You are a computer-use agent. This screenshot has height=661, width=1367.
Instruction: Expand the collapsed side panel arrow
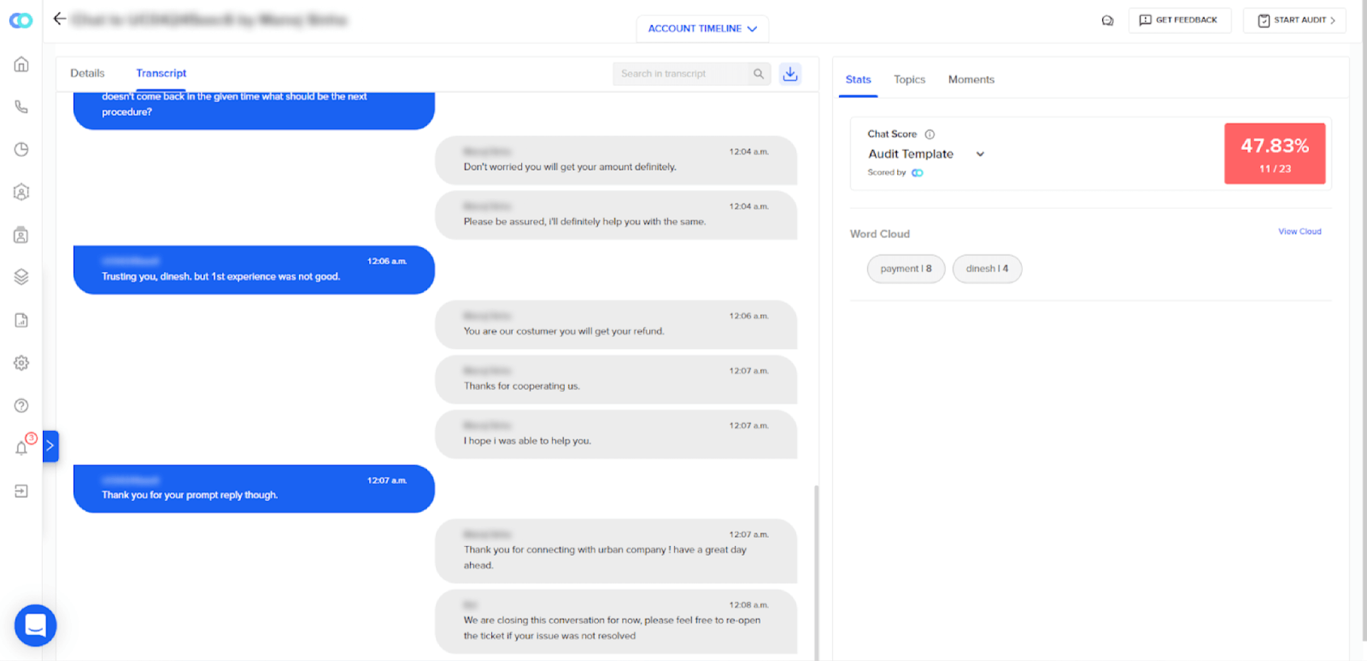coord(51,446)
